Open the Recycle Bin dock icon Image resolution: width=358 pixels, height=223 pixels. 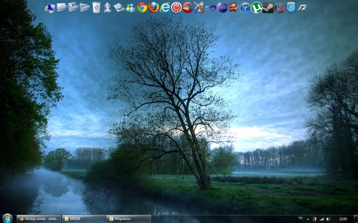[x=96, y=7]
